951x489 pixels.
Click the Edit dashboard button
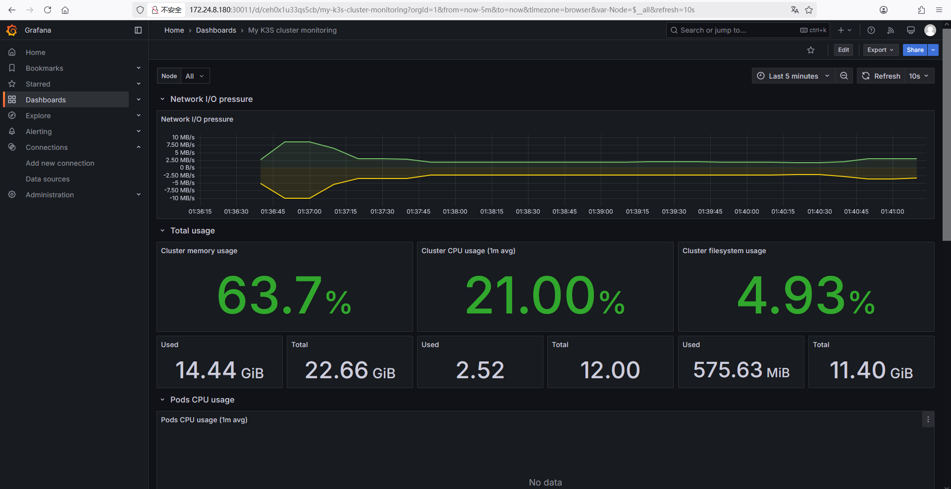(x=844, y=50)
